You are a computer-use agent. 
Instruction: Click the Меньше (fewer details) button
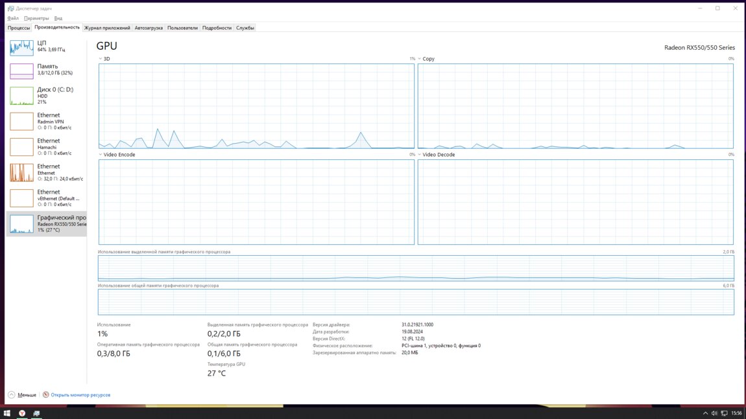pyautogui.click(x=22, y=394)
